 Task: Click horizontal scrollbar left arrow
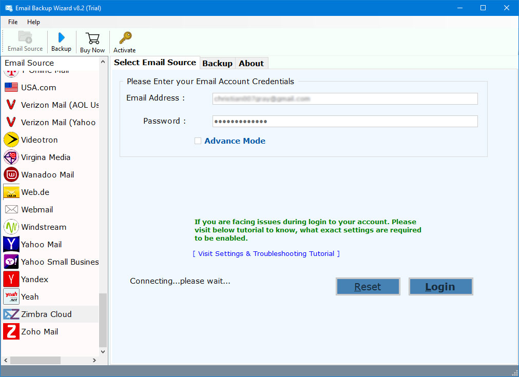[6, 360]
